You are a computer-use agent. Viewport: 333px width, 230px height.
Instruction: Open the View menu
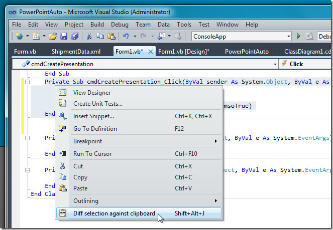click(x=51, y=25)
